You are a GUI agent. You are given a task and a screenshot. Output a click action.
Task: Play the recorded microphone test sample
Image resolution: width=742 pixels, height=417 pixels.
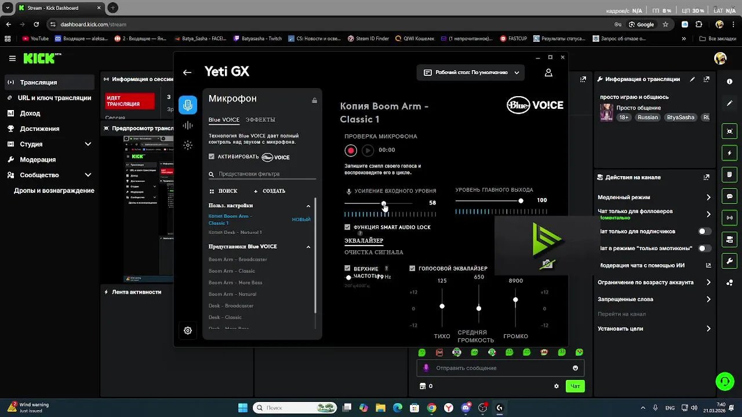click(x=368, y=150)
